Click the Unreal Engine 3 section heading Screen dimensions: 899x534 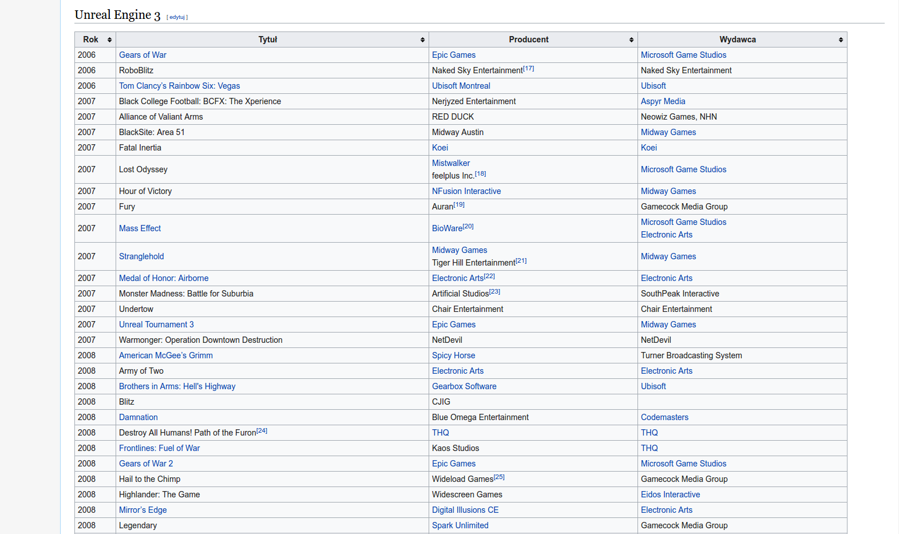pyautogui.click(x=117, y=15)
